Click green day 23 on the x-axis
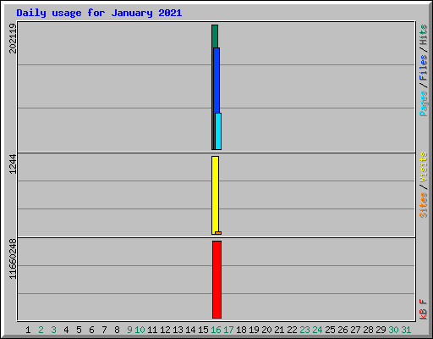Screen dimensions: 433x339 click(x=304, y=330)
